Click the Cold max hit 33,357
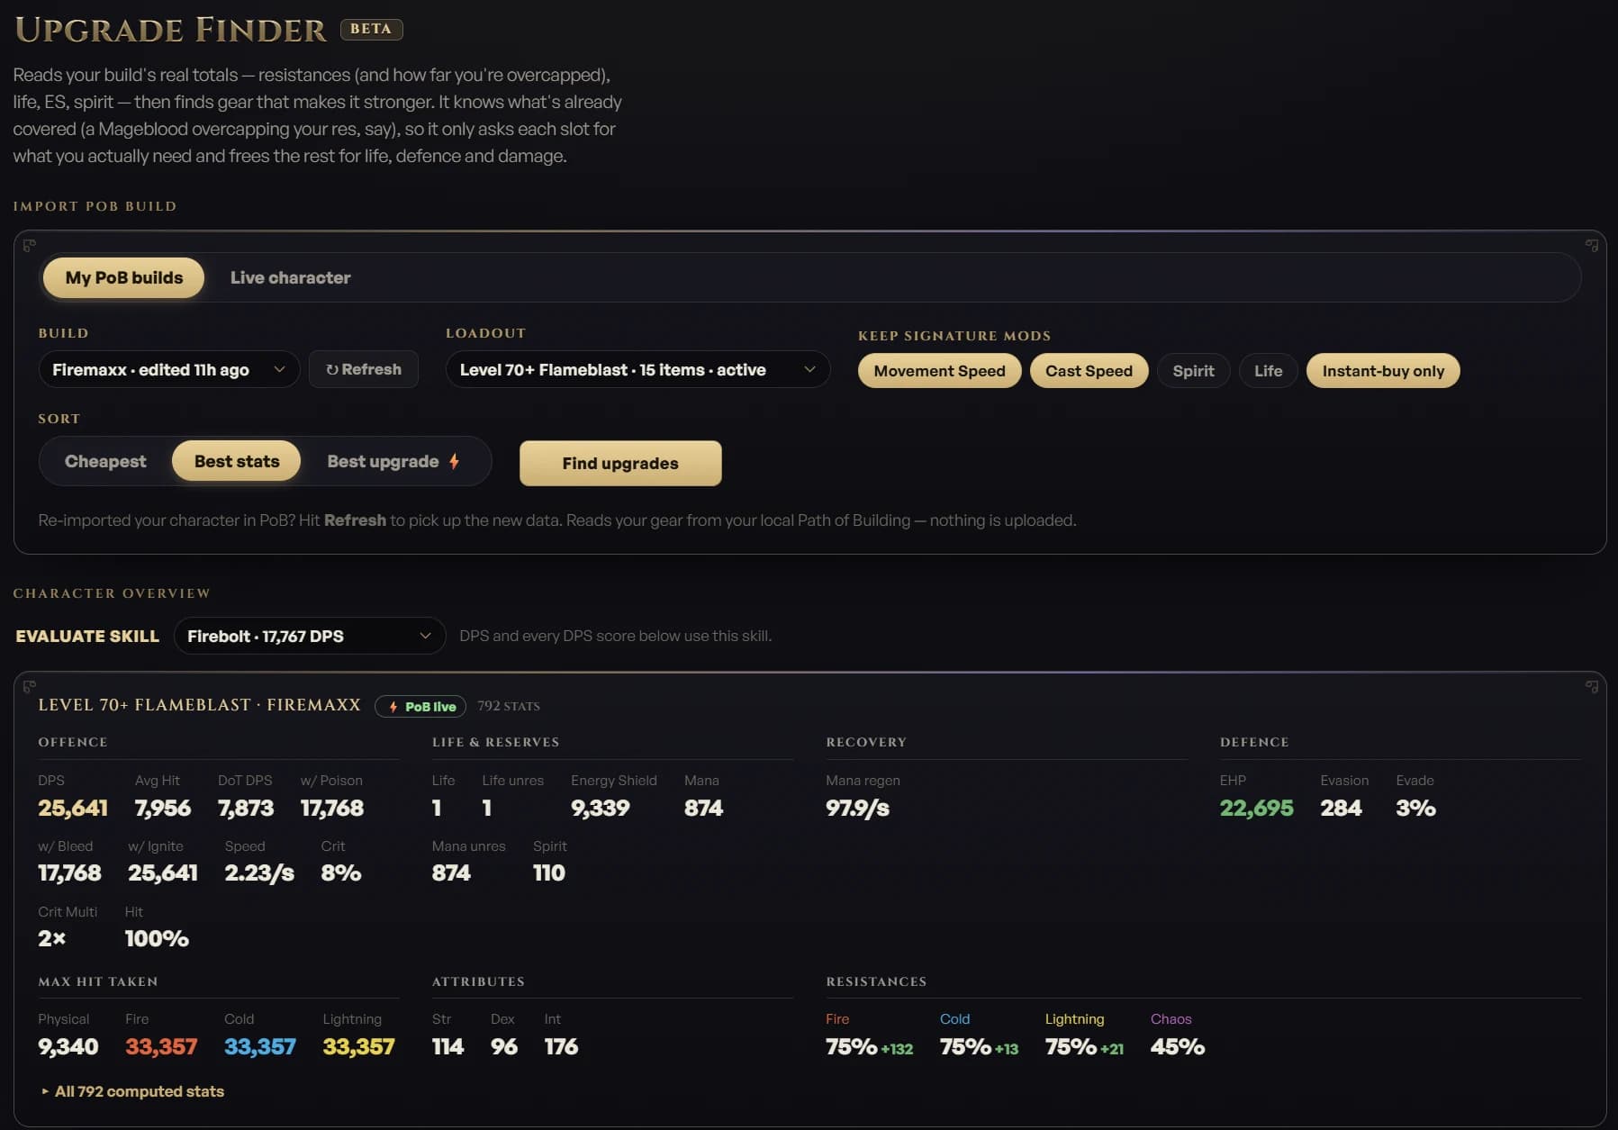Screen dimensions: 1618x1130 [260, 1046]
